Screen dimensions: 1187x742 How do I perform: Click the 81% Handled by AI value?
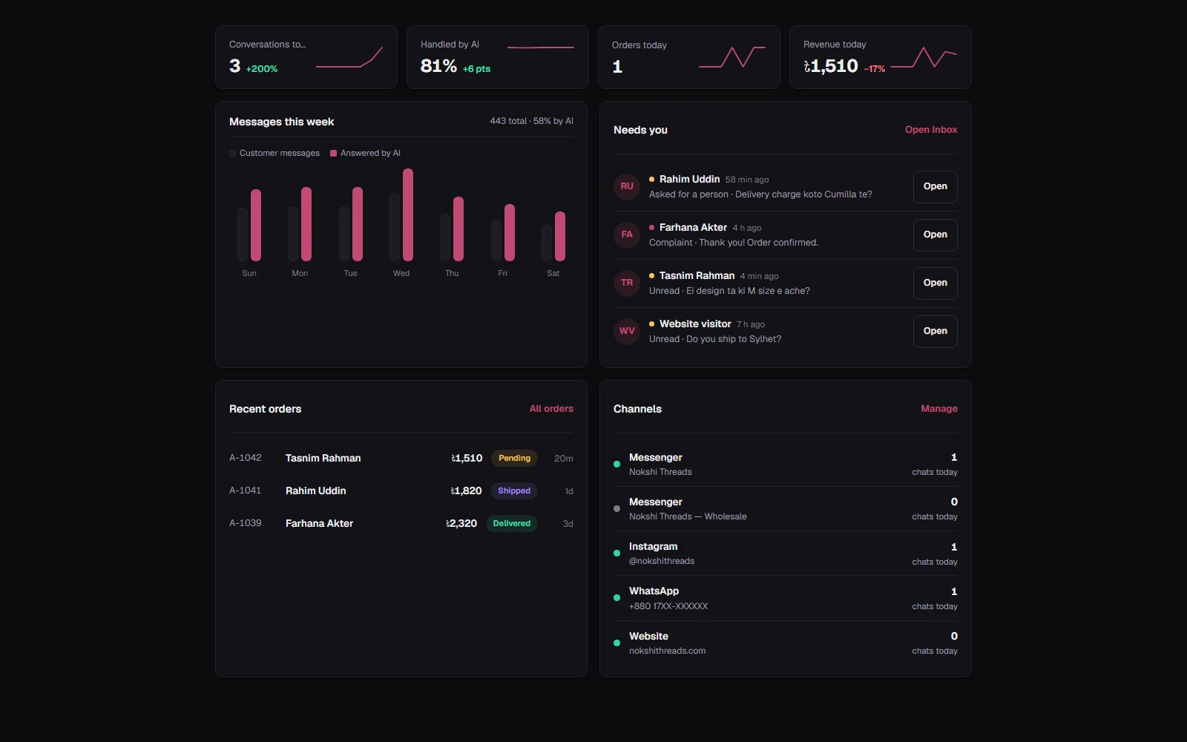(438, 66)
